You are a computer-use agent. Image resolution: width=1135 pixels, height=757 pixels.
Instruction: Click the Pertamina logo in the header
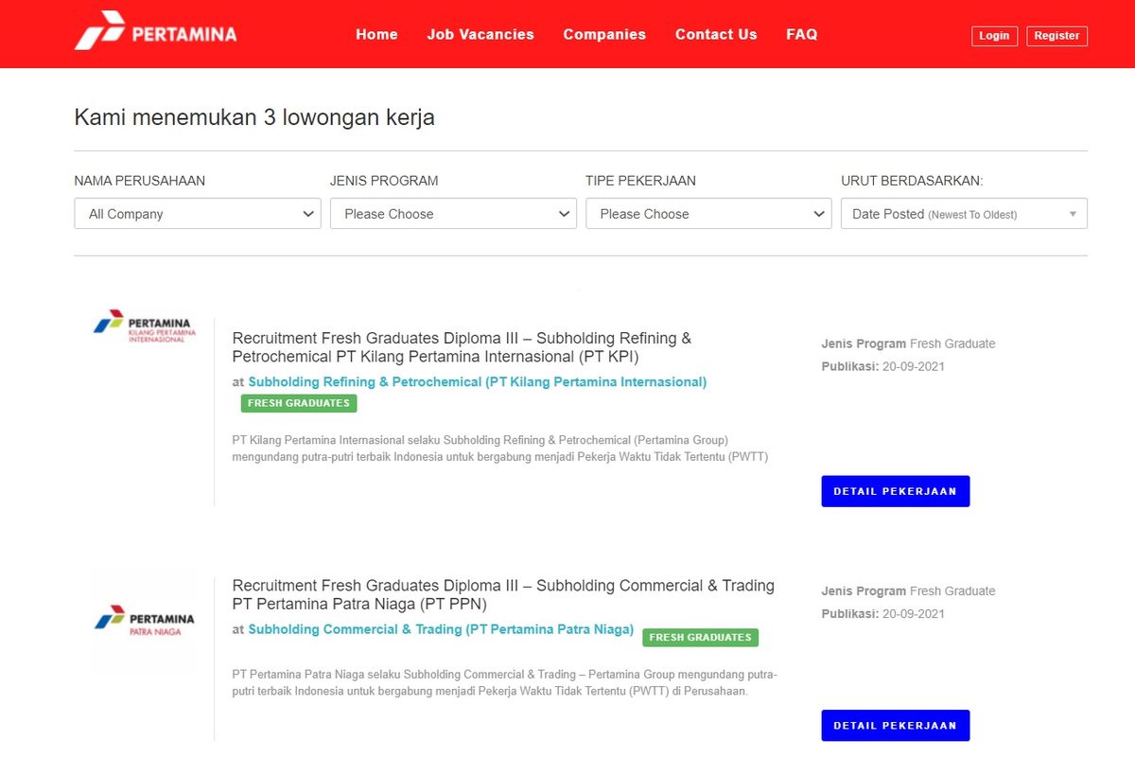point(154,33)
